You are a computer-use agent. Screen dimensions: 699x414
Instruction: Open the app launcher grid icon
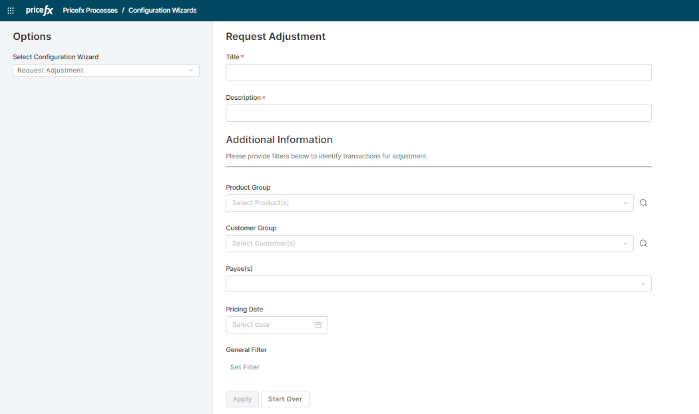click(x=11, y=11)
